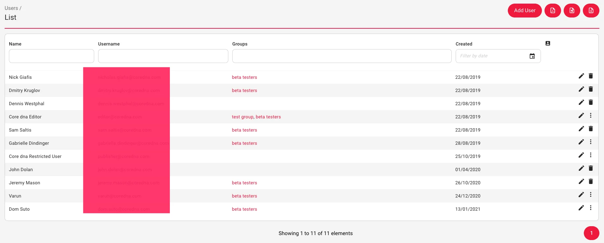Edit the John Dolan user
The image size is (604, 243).
582,168
